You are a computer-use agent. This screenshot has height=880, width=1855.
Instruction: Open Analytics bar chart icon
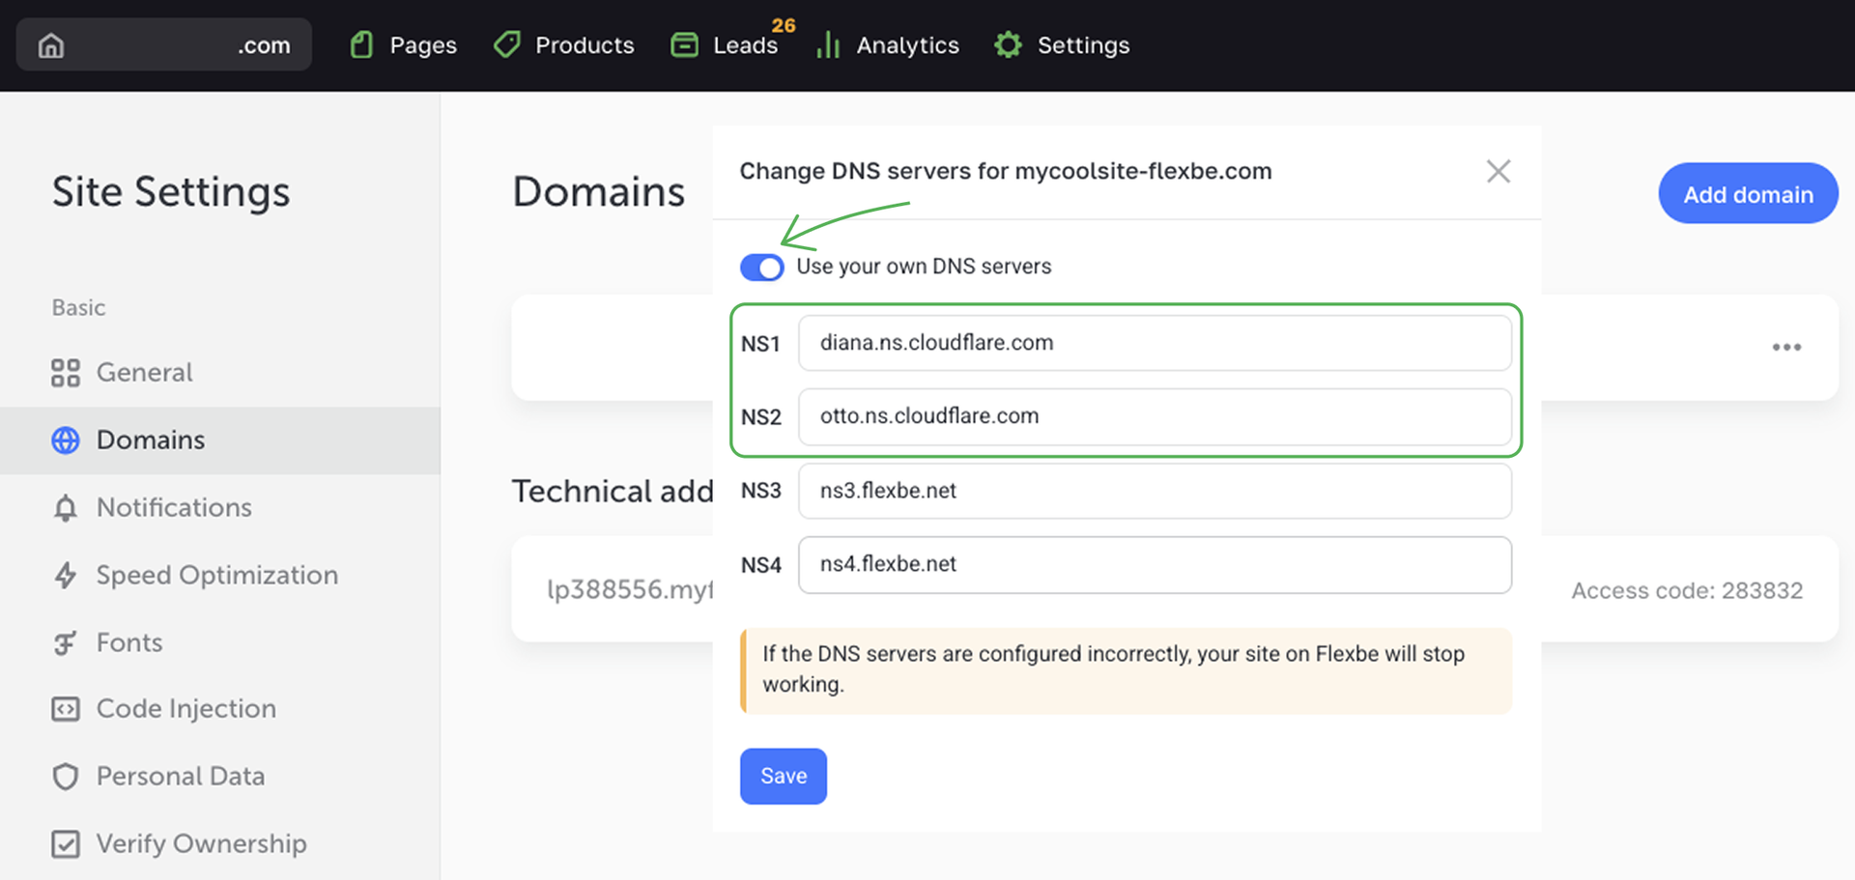coord(828,45)
